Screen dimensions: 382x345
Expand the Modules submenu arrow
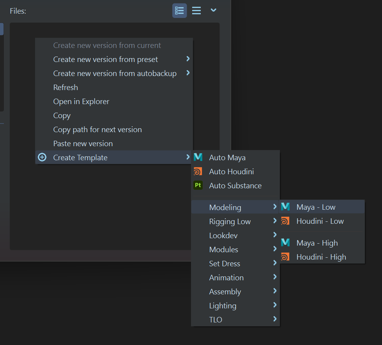click(275, 249)
